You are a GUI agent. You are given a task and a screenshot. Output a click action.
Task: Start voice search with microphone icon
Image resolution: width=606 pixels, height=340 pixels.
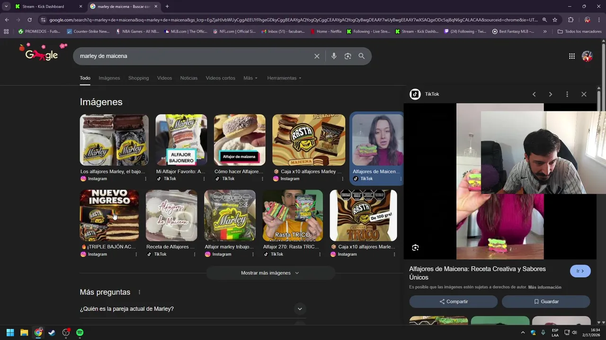pos(334,56)
